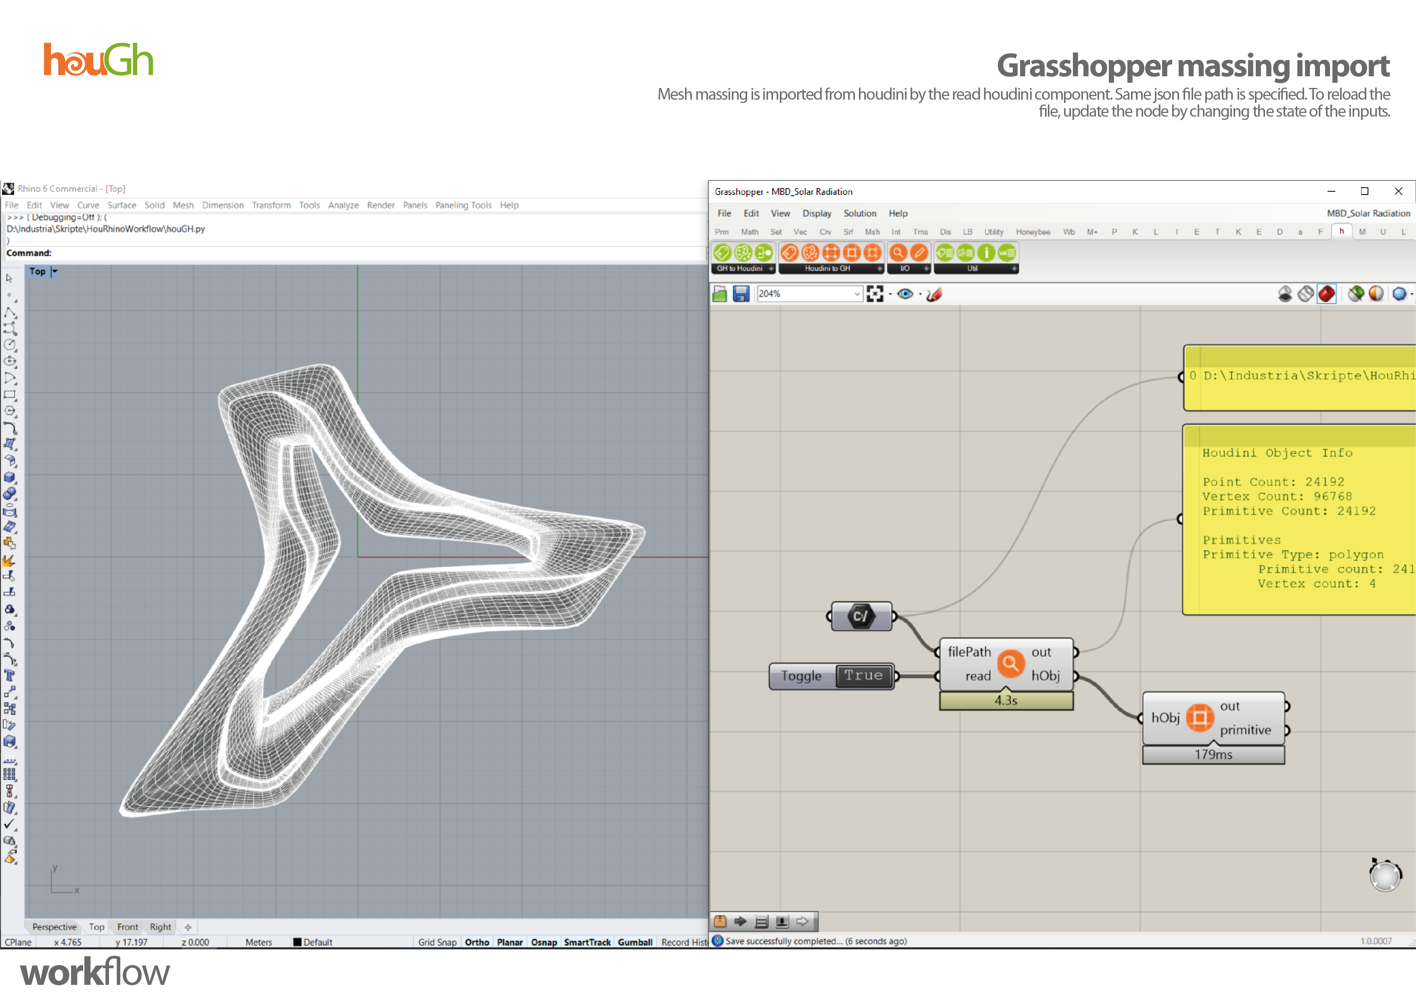Open dropdown arrow beside Zoom Extents icon
Screen dimensions: 1416x1001
(x=890, y=294)
